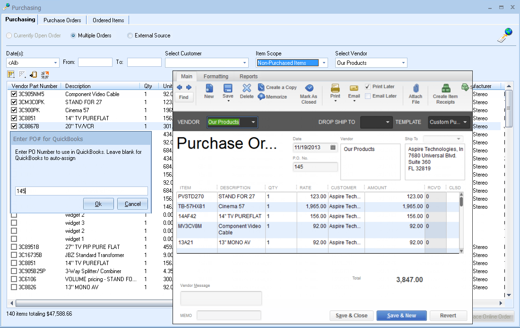Expand the Item Scope dropdown
This screenshot has height=328, width=520.
tap(324, 63)
